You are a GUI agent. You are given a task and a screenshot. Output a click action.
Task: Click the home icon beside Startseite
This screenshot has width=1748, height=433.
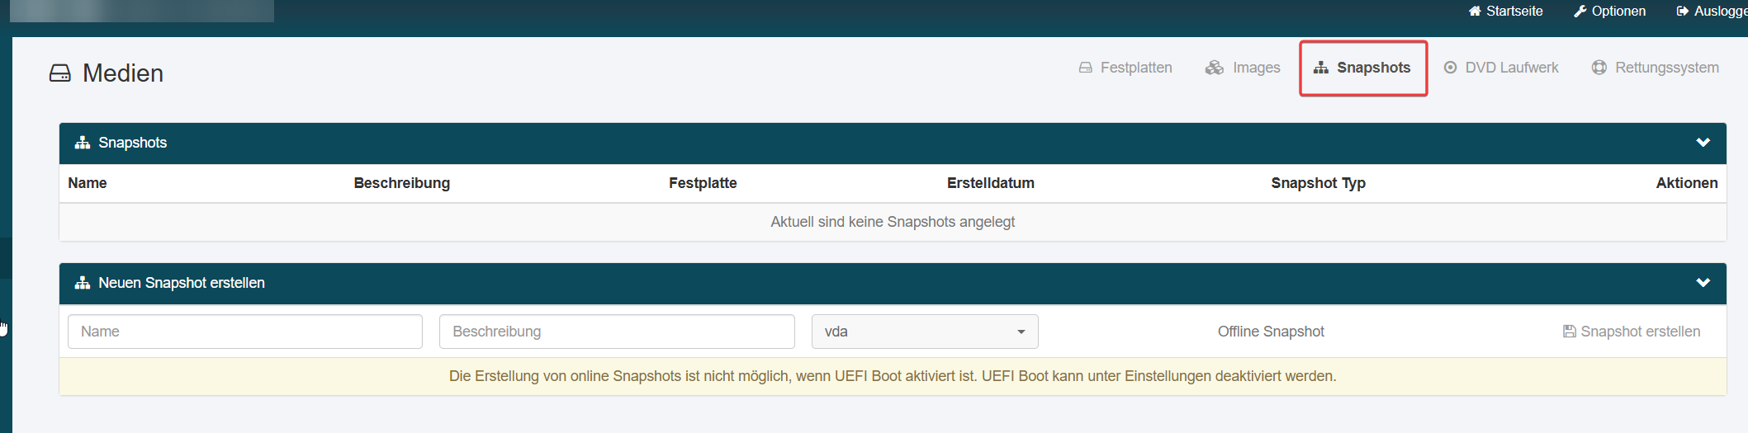pos(1475,12)
